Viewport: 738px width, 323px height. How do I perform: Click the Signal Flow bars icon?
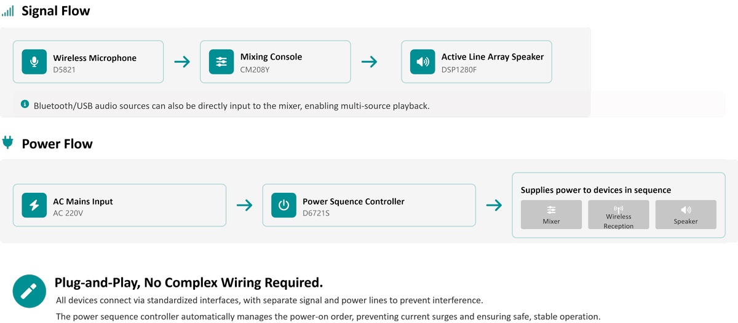click(x=8, y=11)
